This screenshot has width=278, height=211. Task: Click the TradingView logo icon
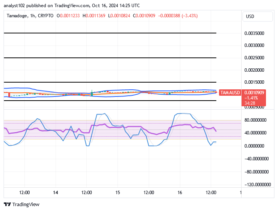click(x=8, y=205)
